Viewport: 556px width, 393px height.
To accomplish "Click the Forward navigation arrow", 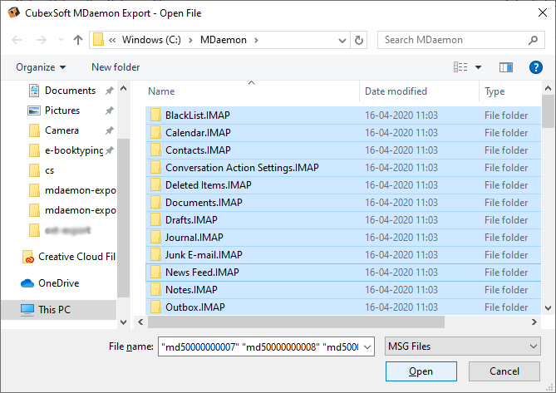I will click(41, 40).
